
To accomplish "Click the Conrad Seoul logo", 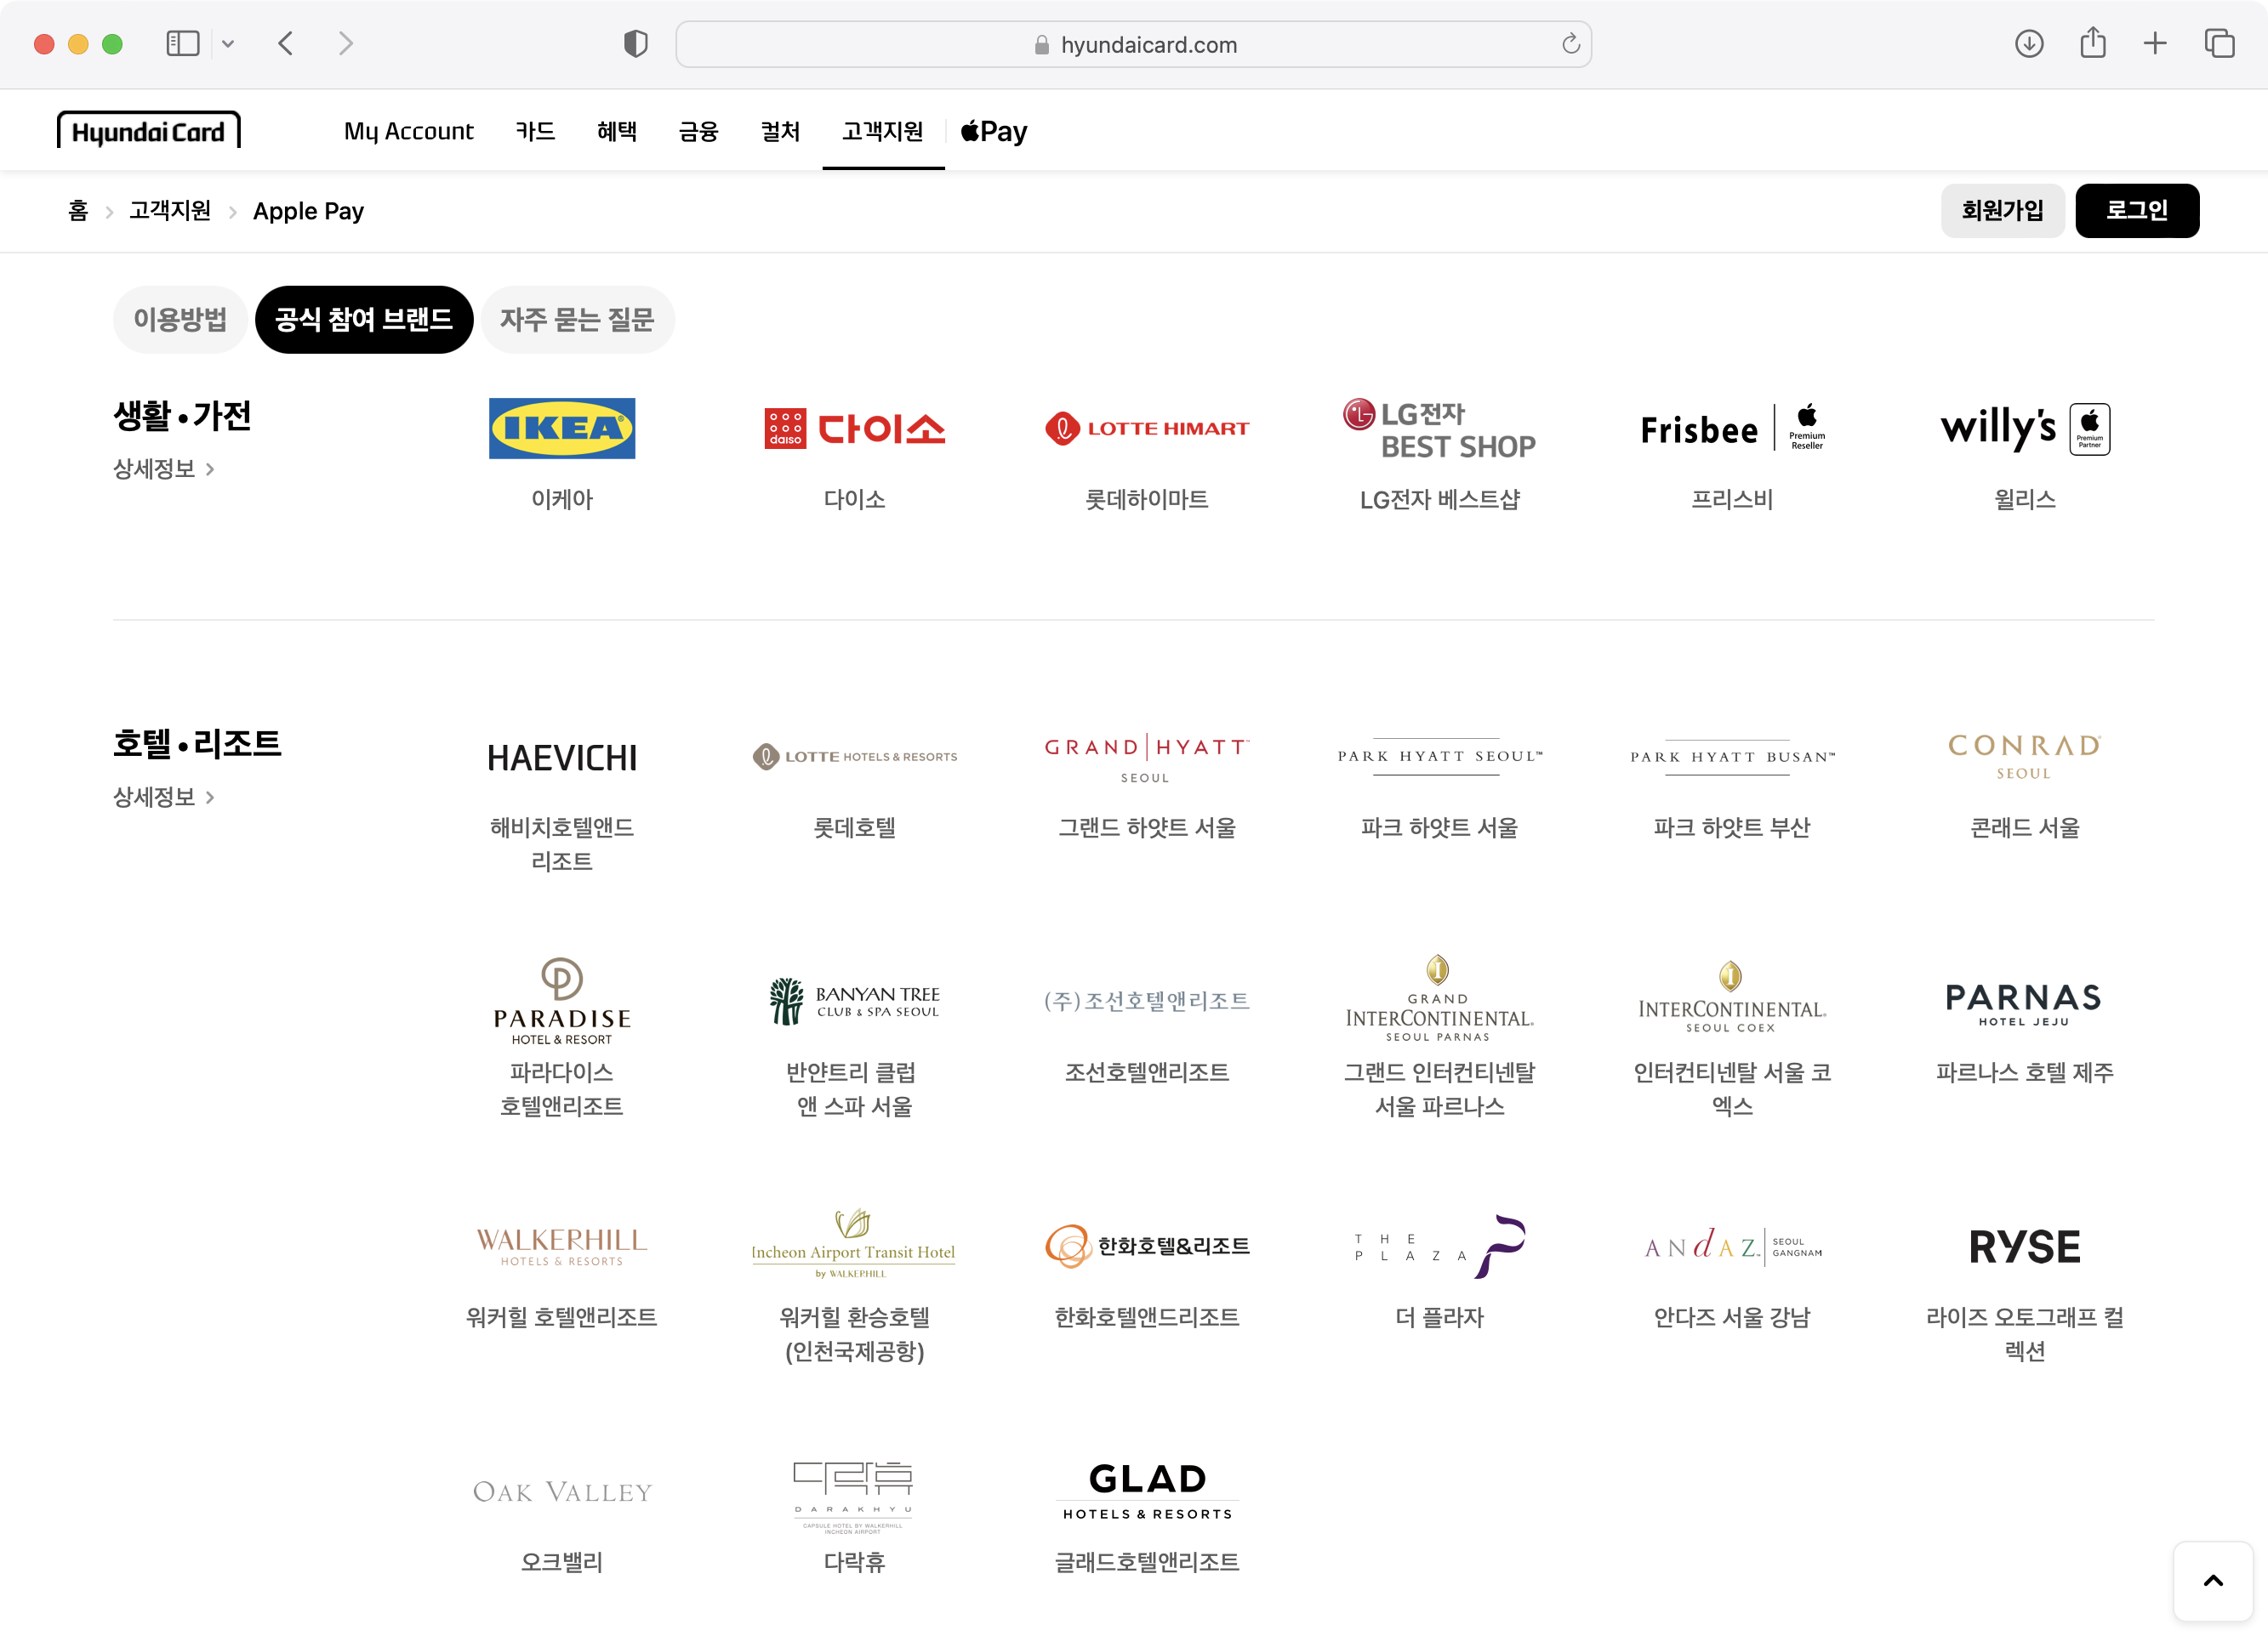I will (2025, 757).
